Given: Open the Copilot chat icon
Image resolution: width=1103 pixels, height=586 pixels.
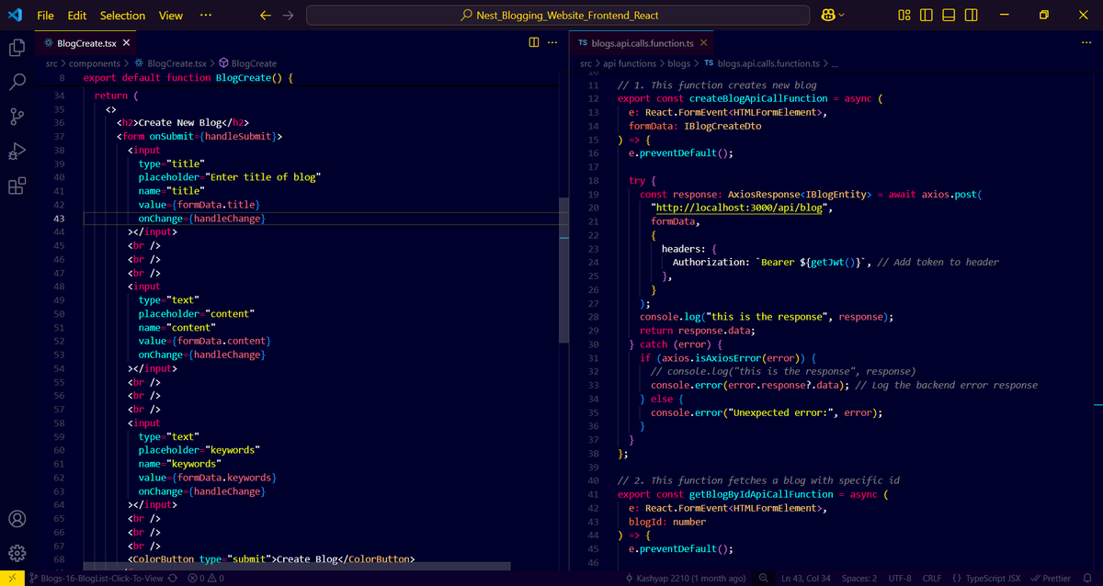Looking at the screenshot, I should coord(827,16).
